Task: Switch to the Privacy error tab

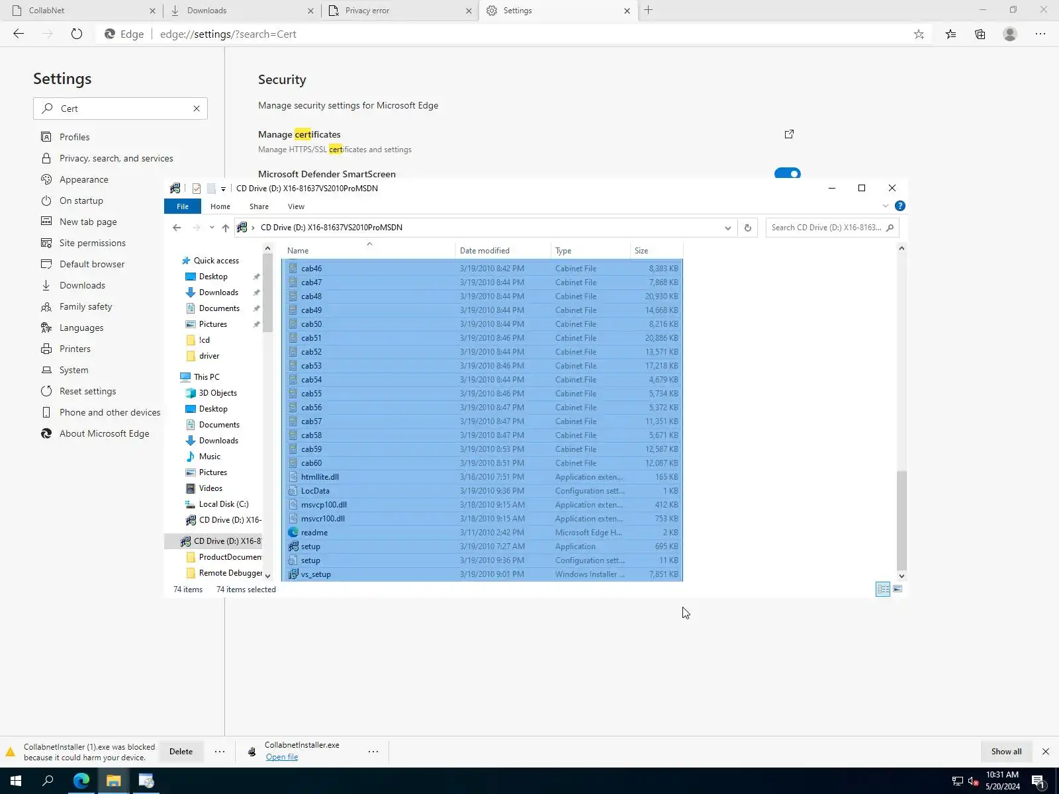Action: pyautogui.click(x=399, y=11)
